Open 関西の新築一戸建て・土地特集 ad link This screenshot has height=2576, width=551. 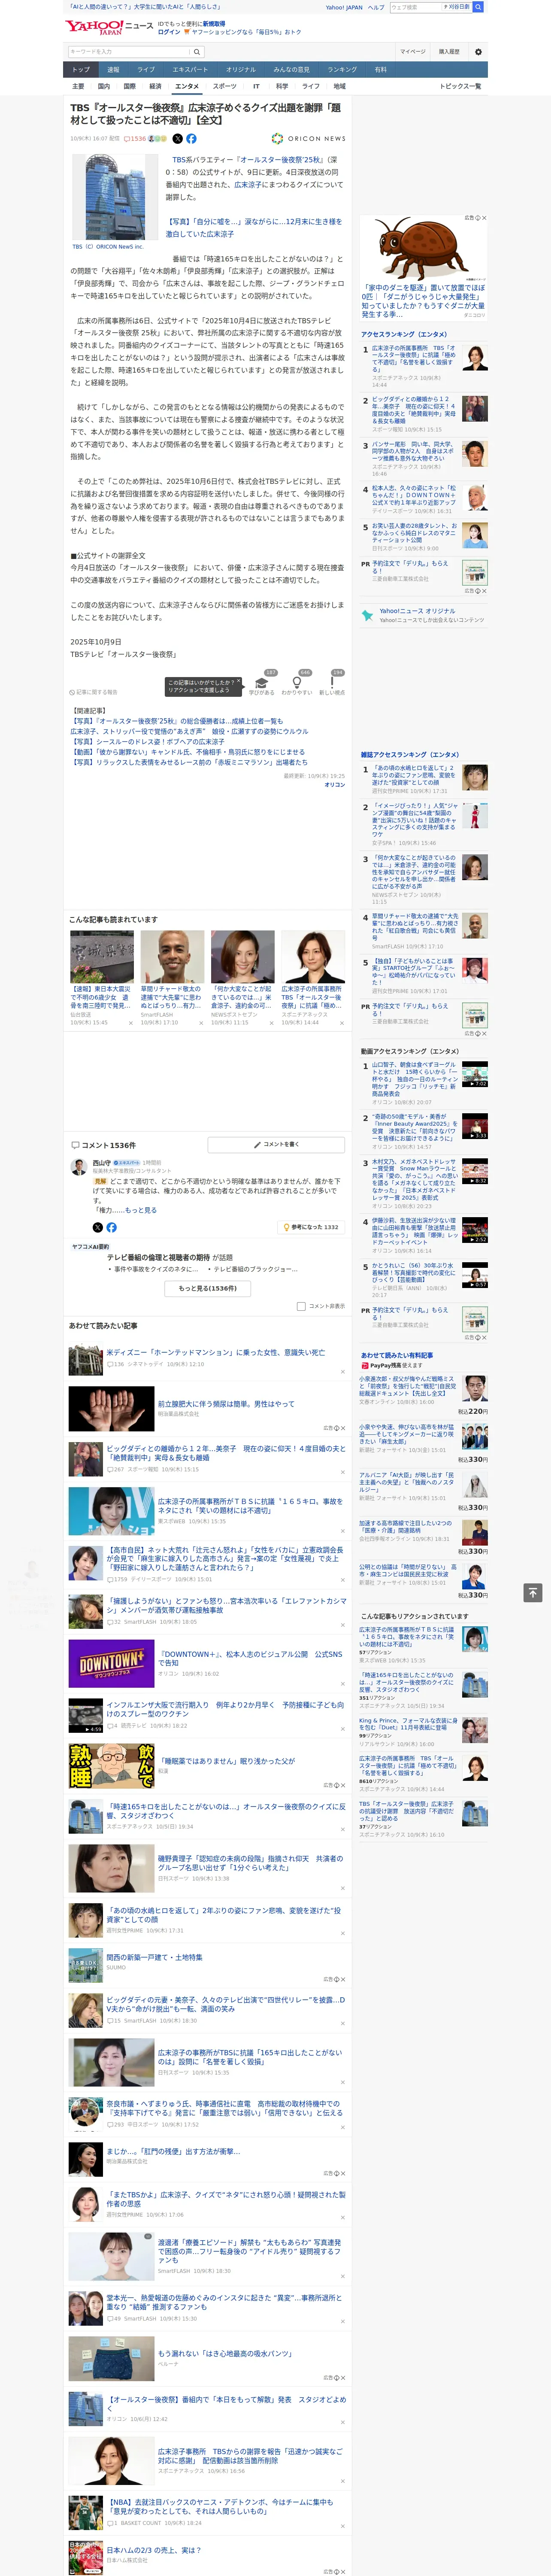(154, 1957)
